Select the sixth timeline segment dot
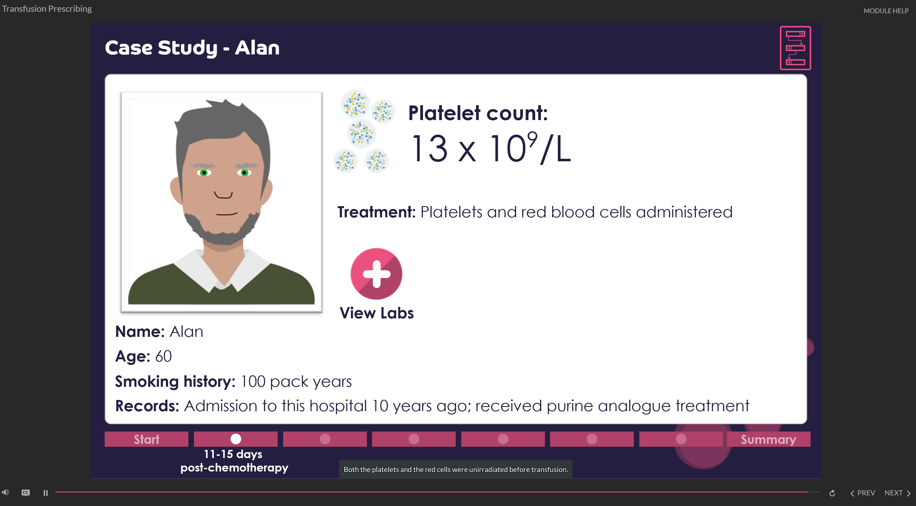 [592, 439]
